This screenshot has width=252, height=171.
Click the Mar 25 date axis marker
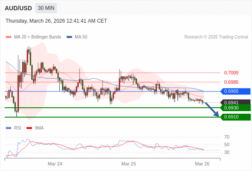click(x=129, y=164)
